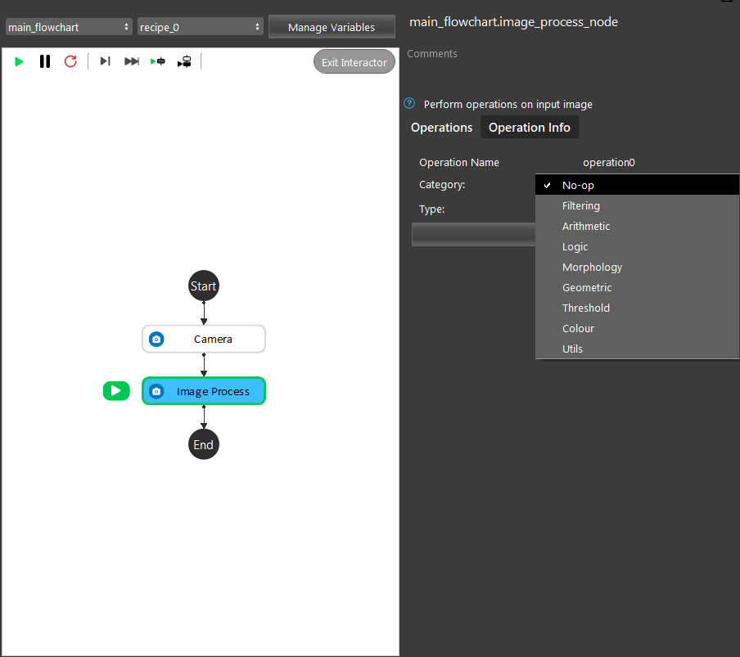Click the run-to-node icon with green arrow

[x=158, y=61]
